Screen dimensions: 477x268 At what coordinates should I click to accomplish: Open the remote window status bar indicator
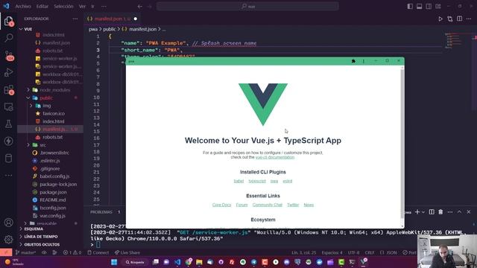tap(6, 252)
